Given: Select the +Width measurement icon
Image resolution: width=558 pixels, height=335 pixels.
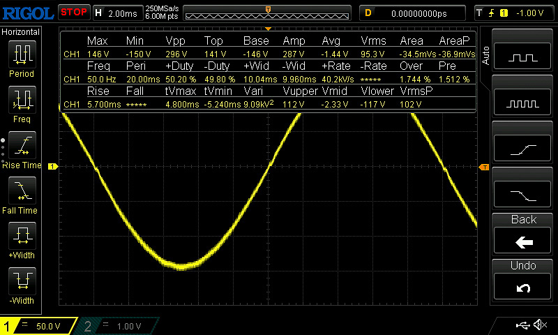Looking at the screenshot, I should point(22,236).
